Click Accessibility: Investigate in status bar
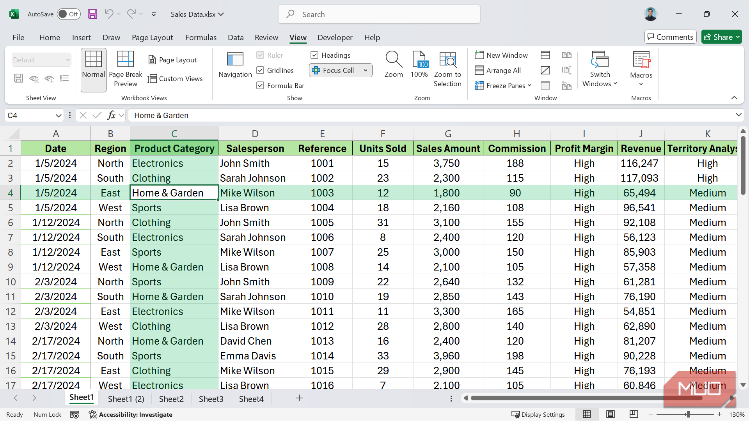749x421 pixels. point(131,414)
